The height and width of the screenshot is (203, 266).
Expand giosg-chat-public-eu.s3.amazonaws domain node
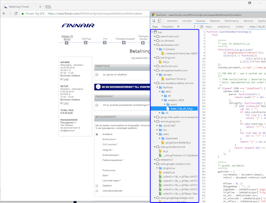coord(155,117)
